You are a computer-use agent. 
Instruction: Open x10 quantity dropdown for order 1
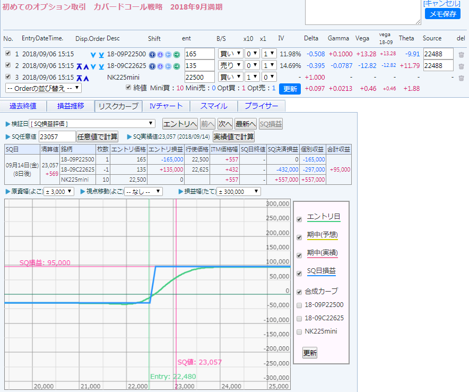(252, 54)
